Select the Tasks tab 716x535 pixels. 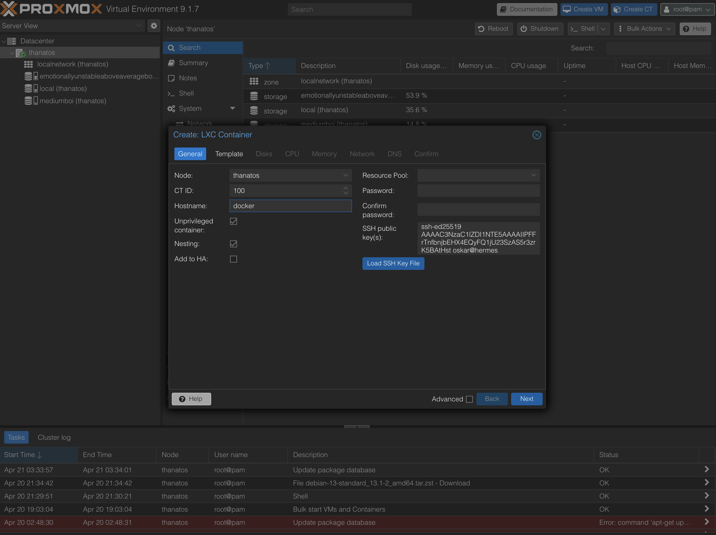16,438
